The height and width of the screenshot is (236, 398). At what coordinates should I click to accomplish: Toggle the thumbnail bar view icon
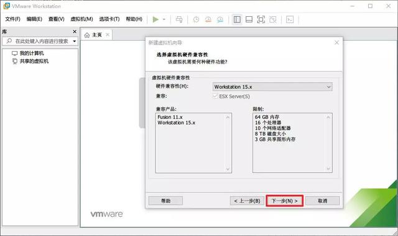[249, 19]
